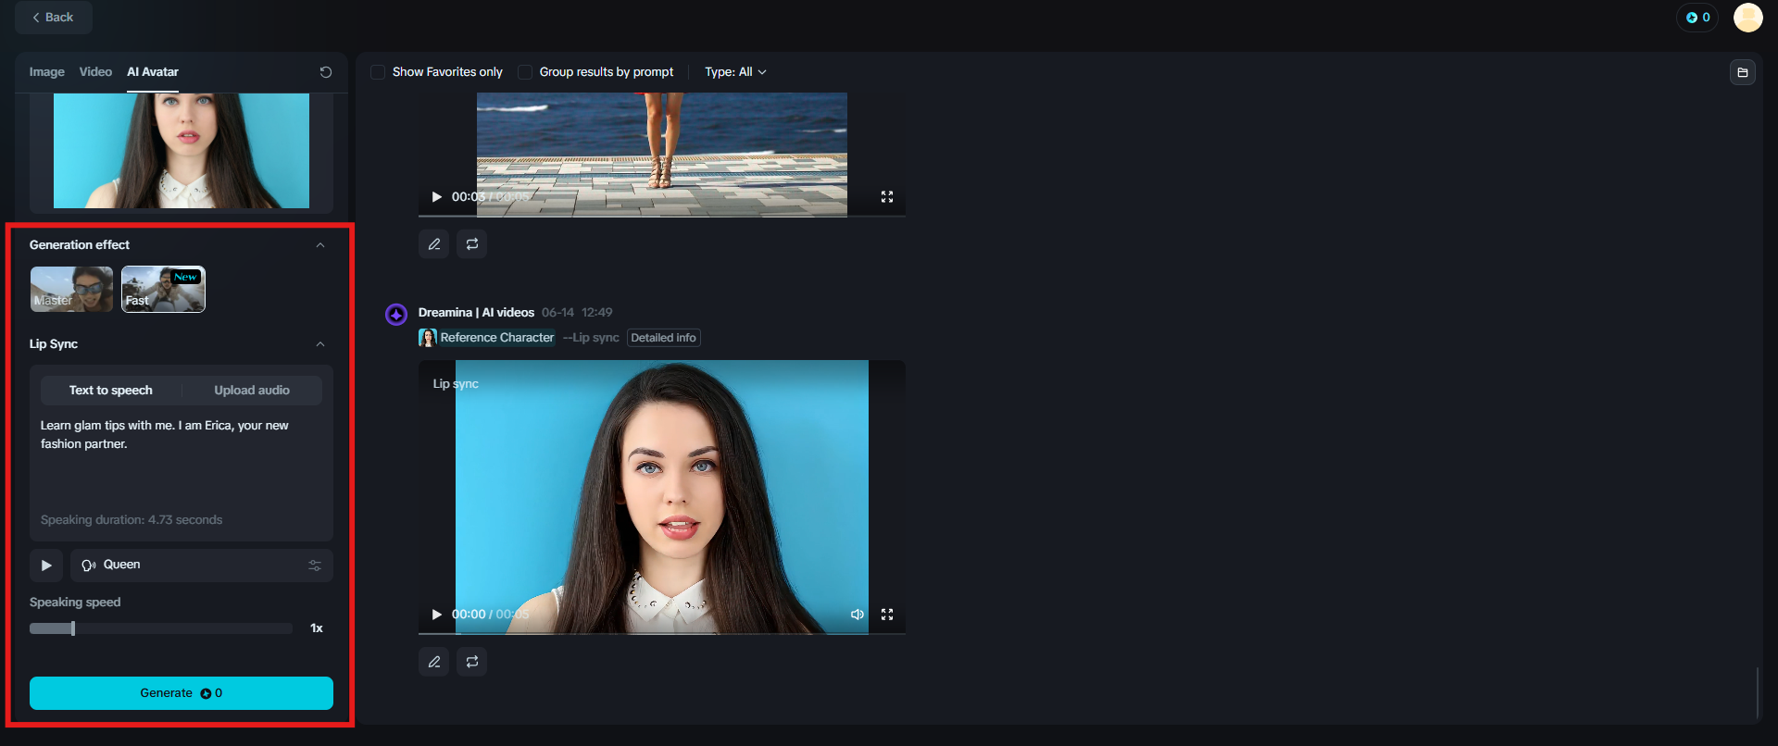Click the Dreamina AI videos logo icon
Viewport: 1778px width, 746px height.
coord(396,315)
